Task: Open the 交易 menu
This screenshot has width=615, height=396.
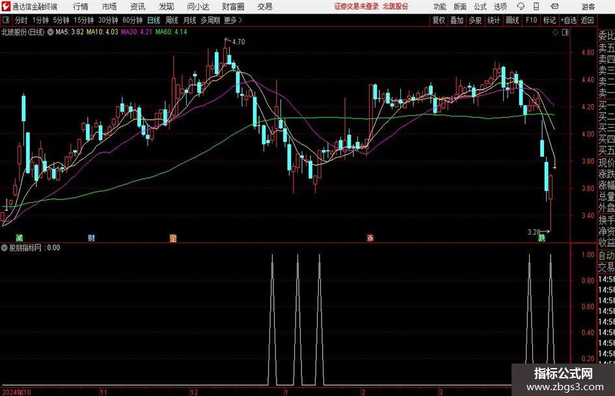Action: pyautogui.click(x=265, y=7)
